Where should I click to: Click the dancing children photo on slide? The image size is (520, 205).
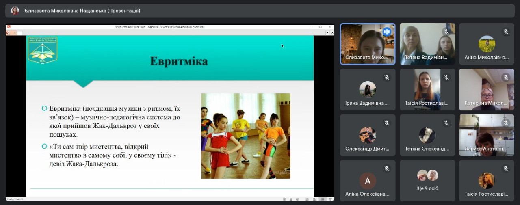click(246, 136)
